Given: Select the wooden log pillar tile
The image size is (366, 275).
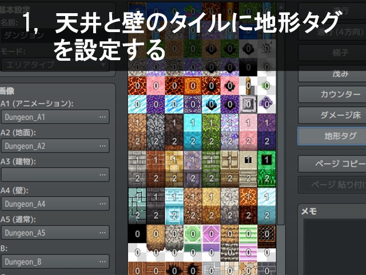Looking at the screenshot, I should (248, 86).
